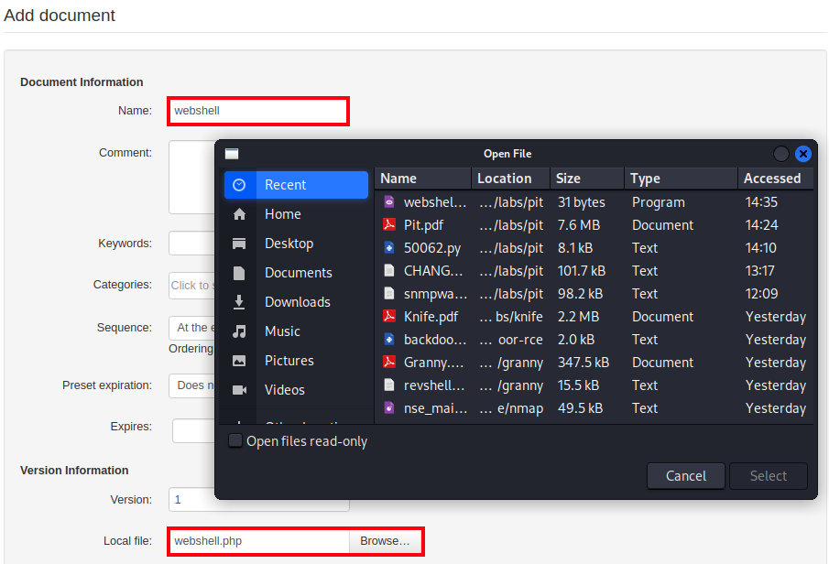Click the 347.5 kB size cell
This screenshot has width=829, height=564.
584,362
